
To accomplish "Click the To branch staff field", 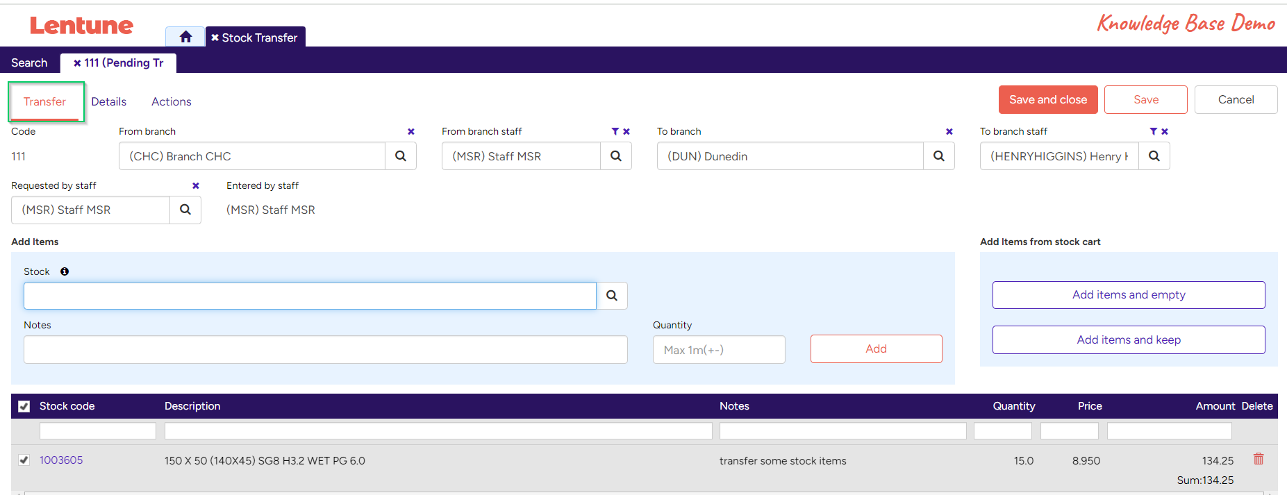I will click(1059, 156).
